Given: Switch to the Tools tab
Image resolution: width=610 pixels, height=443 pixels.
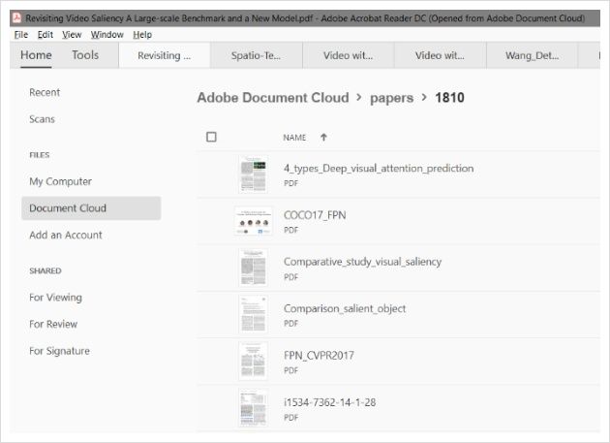Looking at the screenshot, I should pos(85,55).
